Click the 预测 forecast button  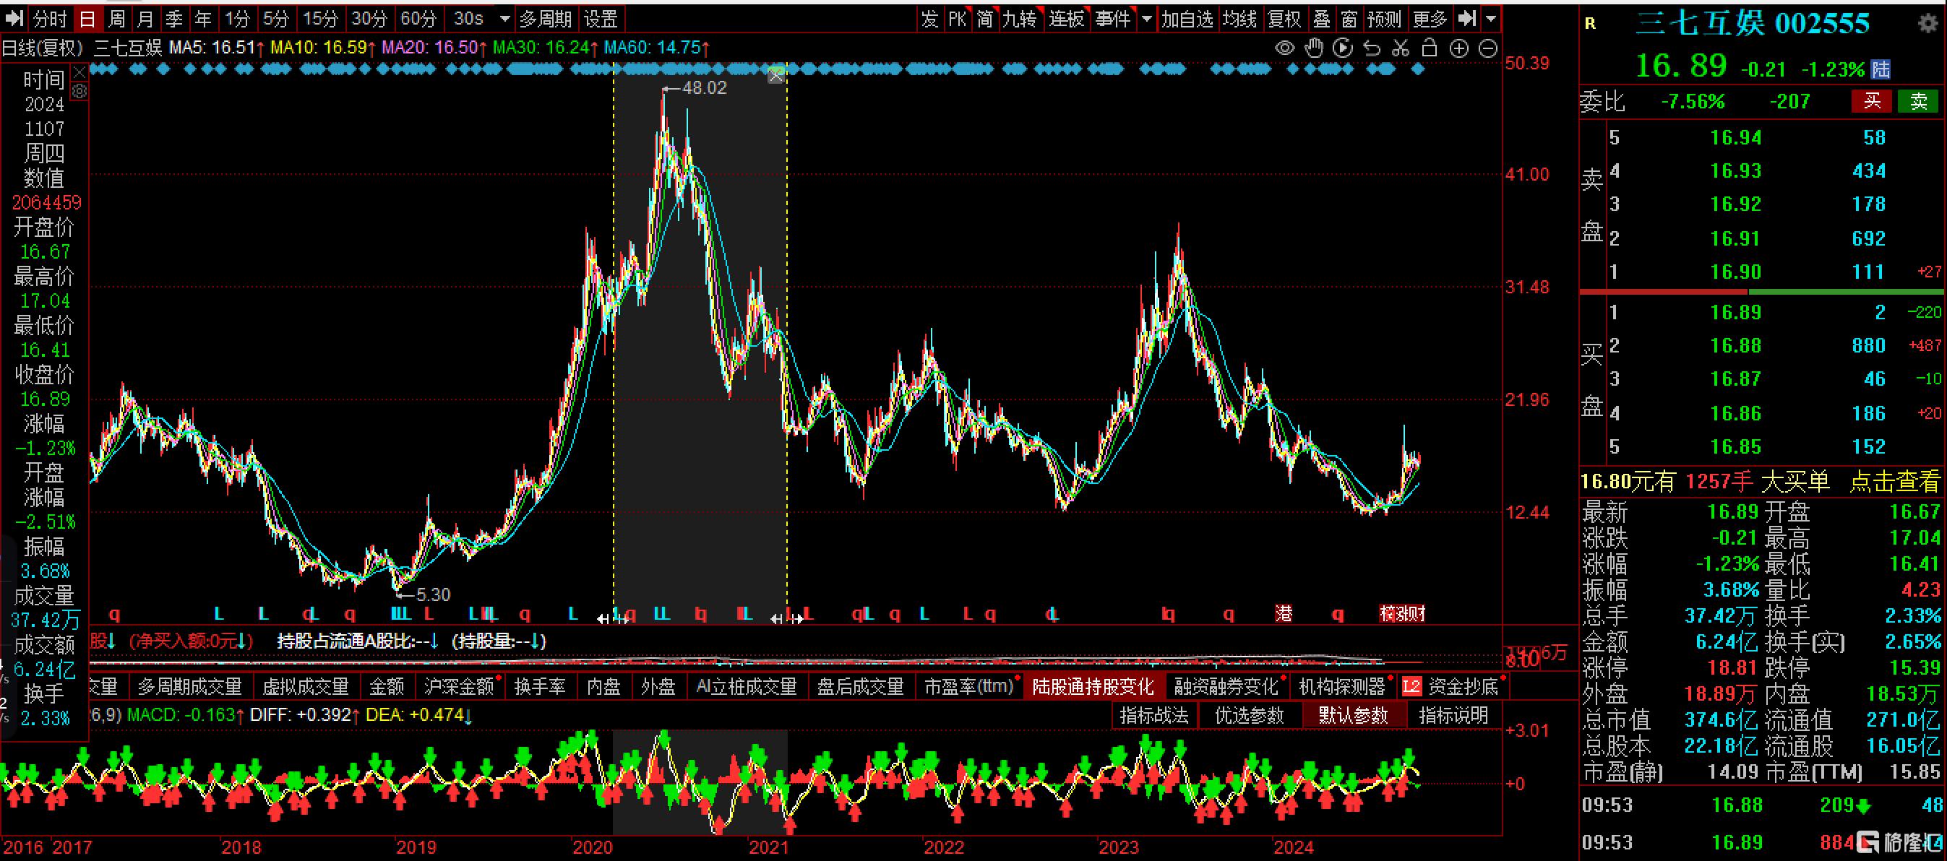1385,19
